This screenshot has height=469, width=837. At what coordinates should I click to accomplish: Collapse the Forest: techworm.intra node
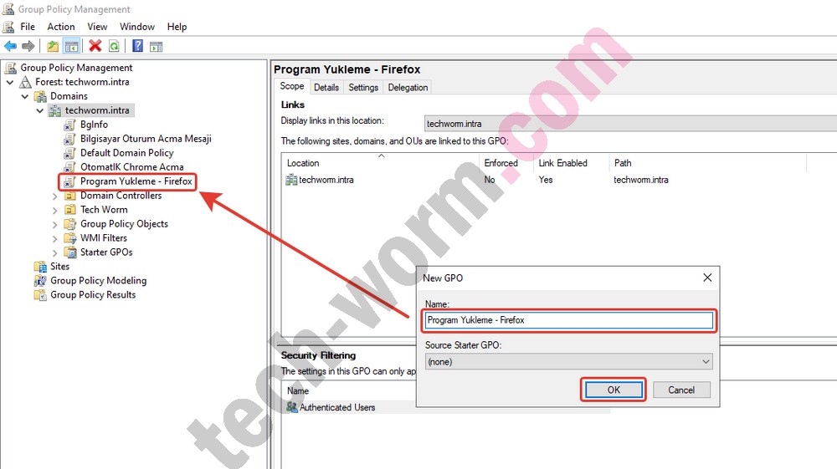pyautogui.click(x=10, y=82)
